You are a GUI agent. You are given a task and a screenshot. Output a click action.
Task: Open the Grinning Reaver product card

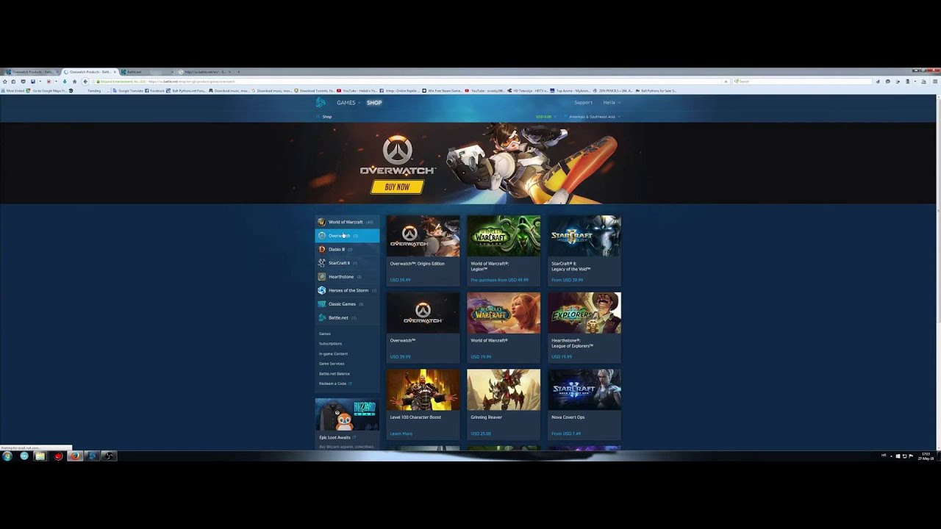click(504, 403)
